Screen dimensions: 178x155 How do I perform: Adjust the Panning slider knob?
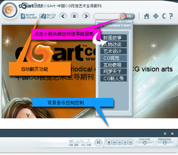tap(165, 143)
